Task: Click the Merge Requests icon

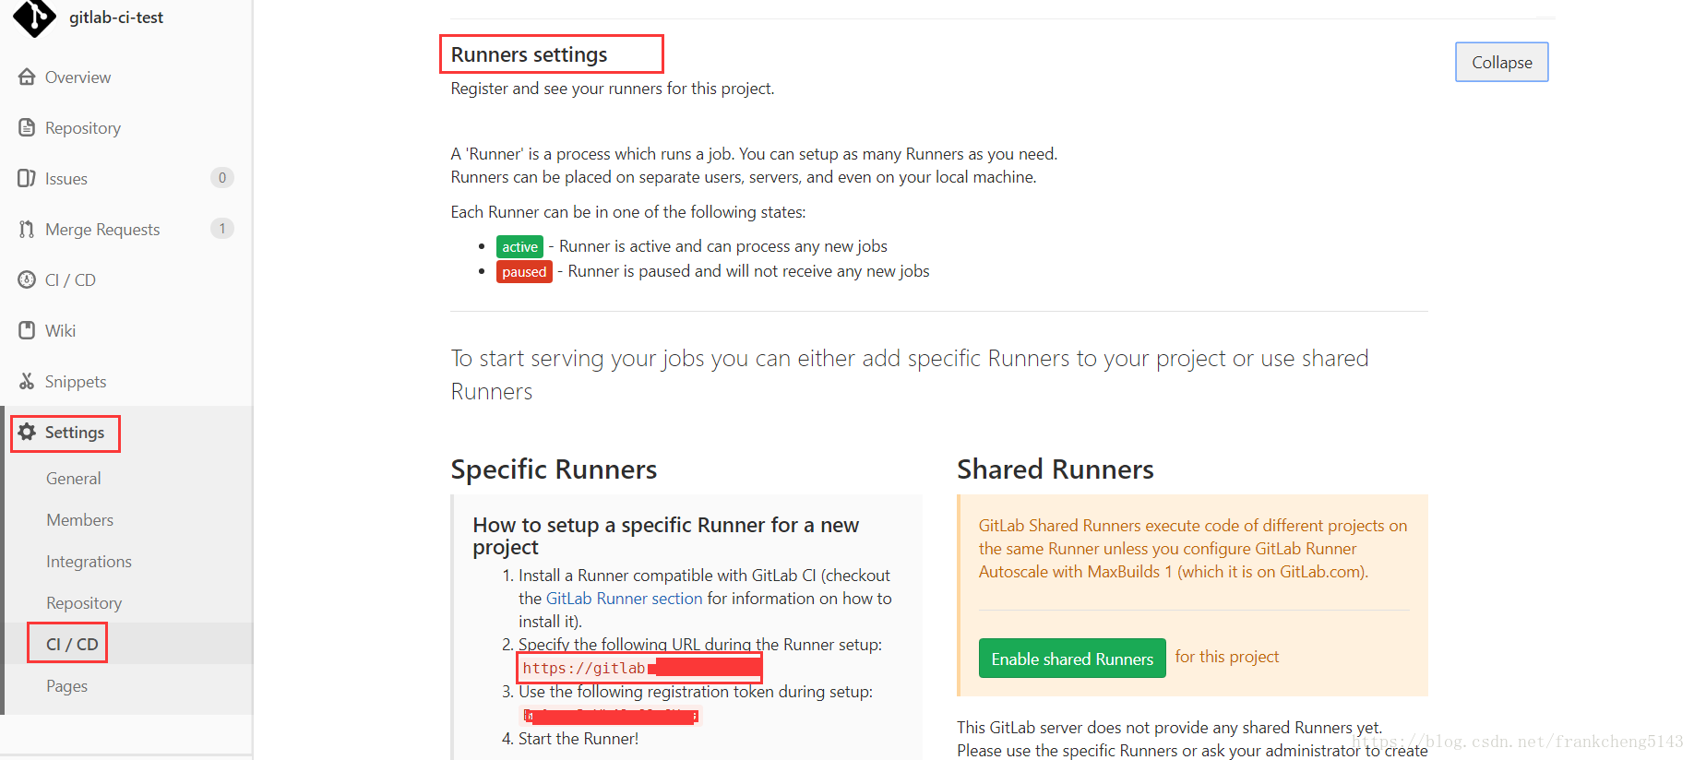Action: coord(27,229)
